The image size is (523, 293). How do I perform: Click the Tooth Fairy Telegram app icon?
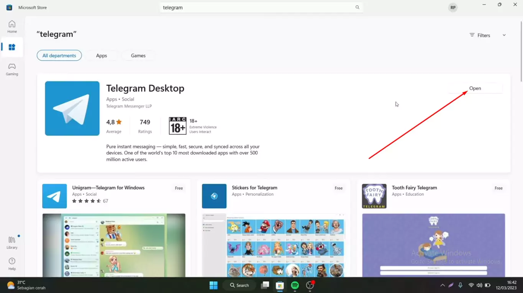point(374,196)
